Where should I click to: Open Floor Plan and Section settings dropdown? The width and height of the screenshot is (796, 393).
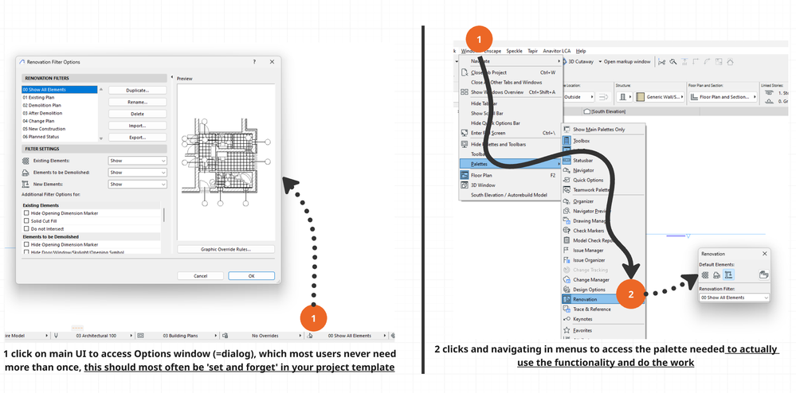(x=724, y=96)
